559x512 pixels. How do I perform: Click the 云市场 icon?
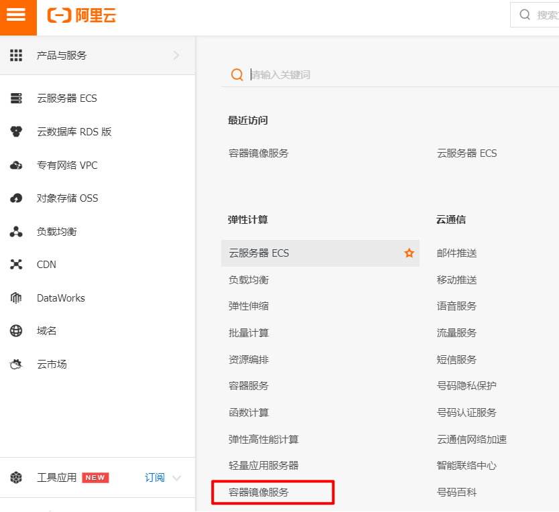click(16, 364)
